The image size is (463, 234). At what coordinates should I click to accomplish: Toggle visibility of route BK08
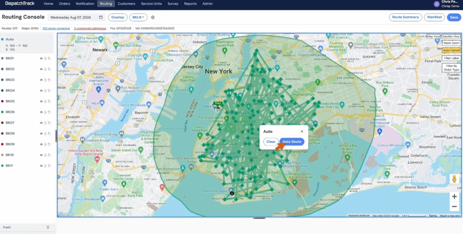point(41,133)
